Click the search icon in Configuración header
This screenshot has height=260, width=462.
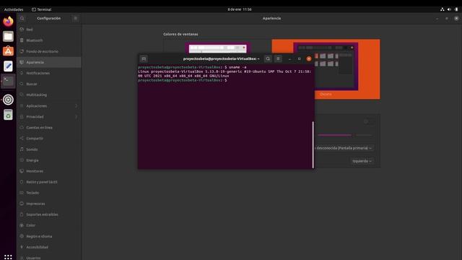click(x=22, y=18)
